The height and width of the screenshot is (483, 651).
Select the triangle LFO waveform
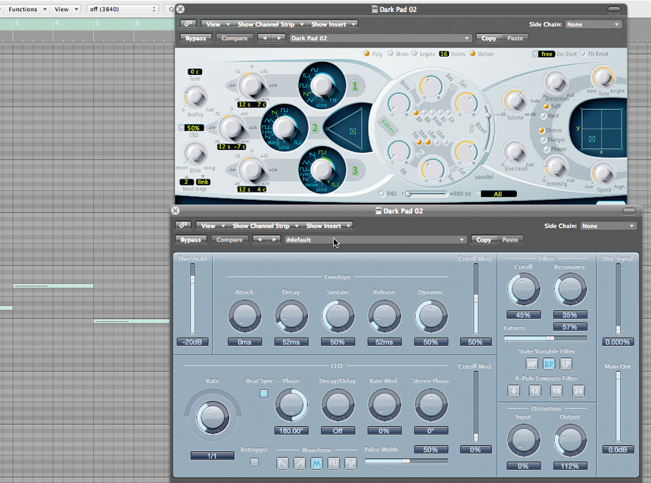pyautogui.click(x=316, y=463)
